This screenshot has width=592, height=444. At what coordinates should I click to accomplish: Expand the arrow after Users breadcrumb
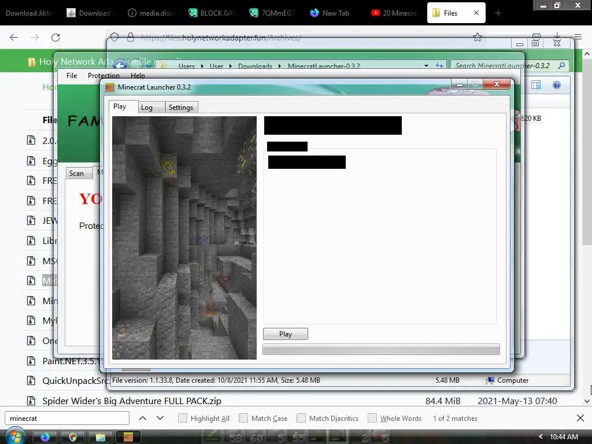pos(202,66)
